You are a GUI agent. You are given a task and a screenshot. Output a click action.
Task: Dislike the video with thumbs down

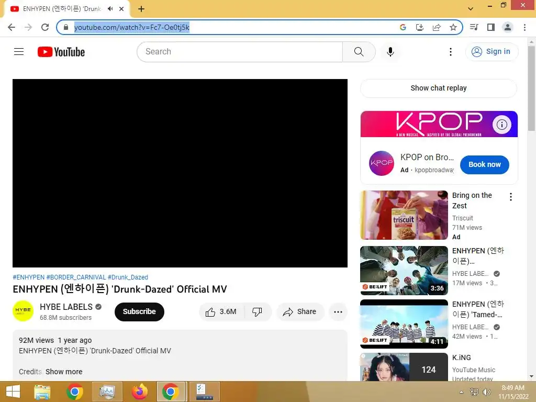click(257, 312)
